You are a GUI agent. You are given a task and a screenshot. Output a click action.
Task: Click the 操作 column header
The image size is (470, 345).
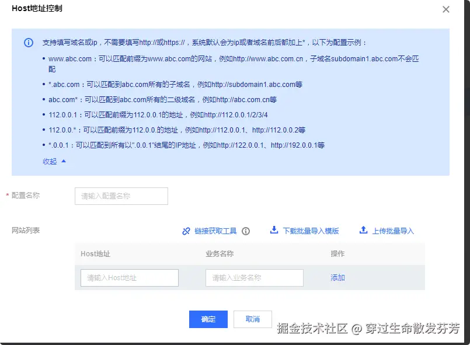pos(337,254)
